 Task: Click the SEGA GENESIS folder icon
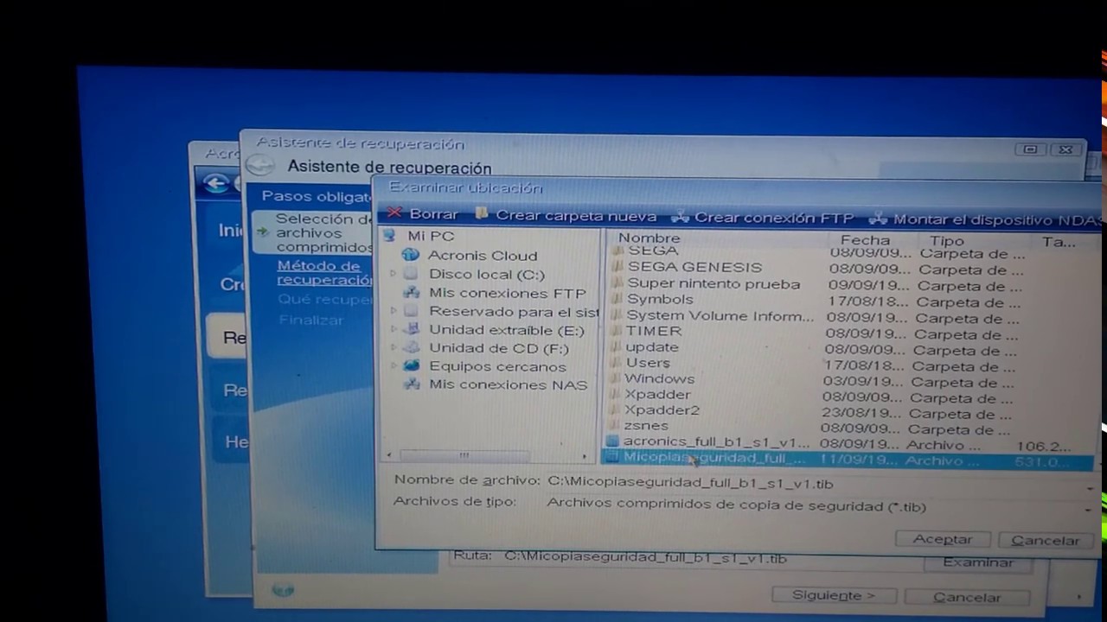pyautogui.click(x=617, y=267)
